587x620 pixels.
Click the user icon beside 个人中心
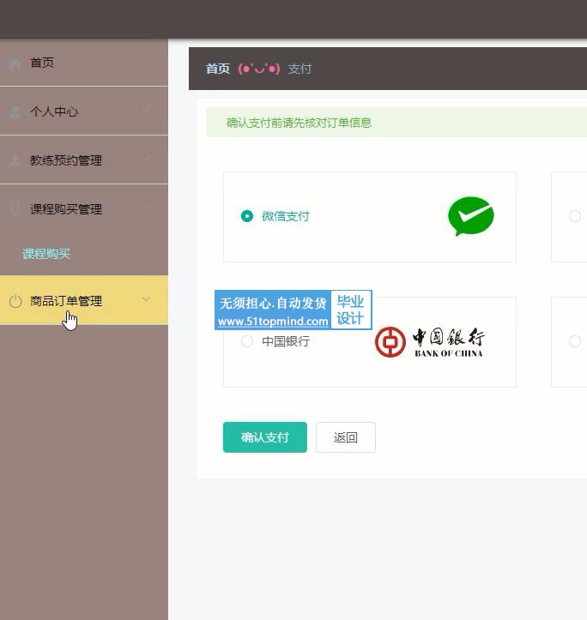tap(15, 111)
